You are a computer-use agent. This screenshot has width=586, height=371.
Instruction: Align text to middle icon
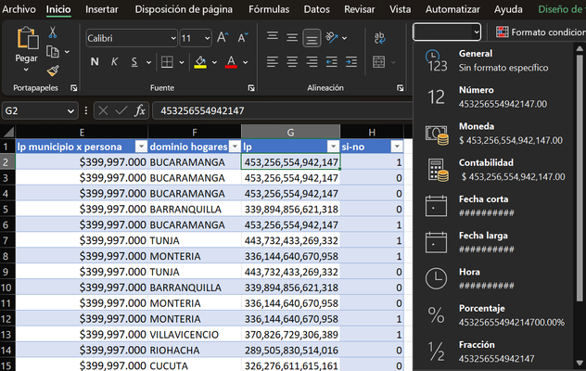pos(292,38)
